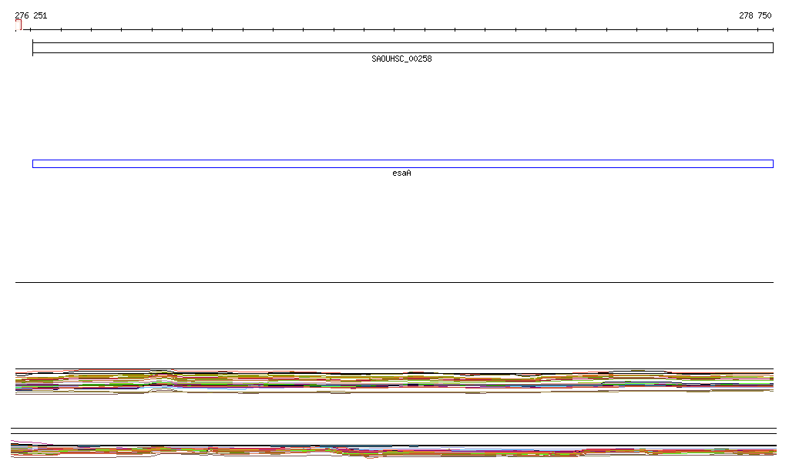Click the esaA gene name label
The height and width of the screenshot is (471, 789).
(401, 173)
